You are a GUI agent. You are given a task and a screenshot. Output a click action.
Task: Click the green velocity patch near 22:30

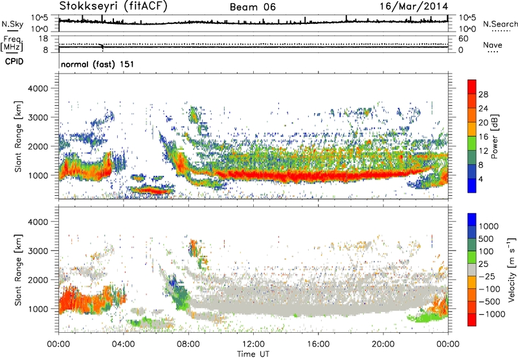pos(426,318)
